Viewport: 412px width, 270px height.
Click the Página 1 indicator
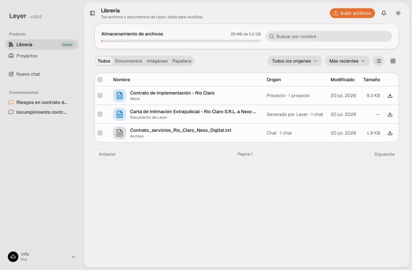point(245,154)
